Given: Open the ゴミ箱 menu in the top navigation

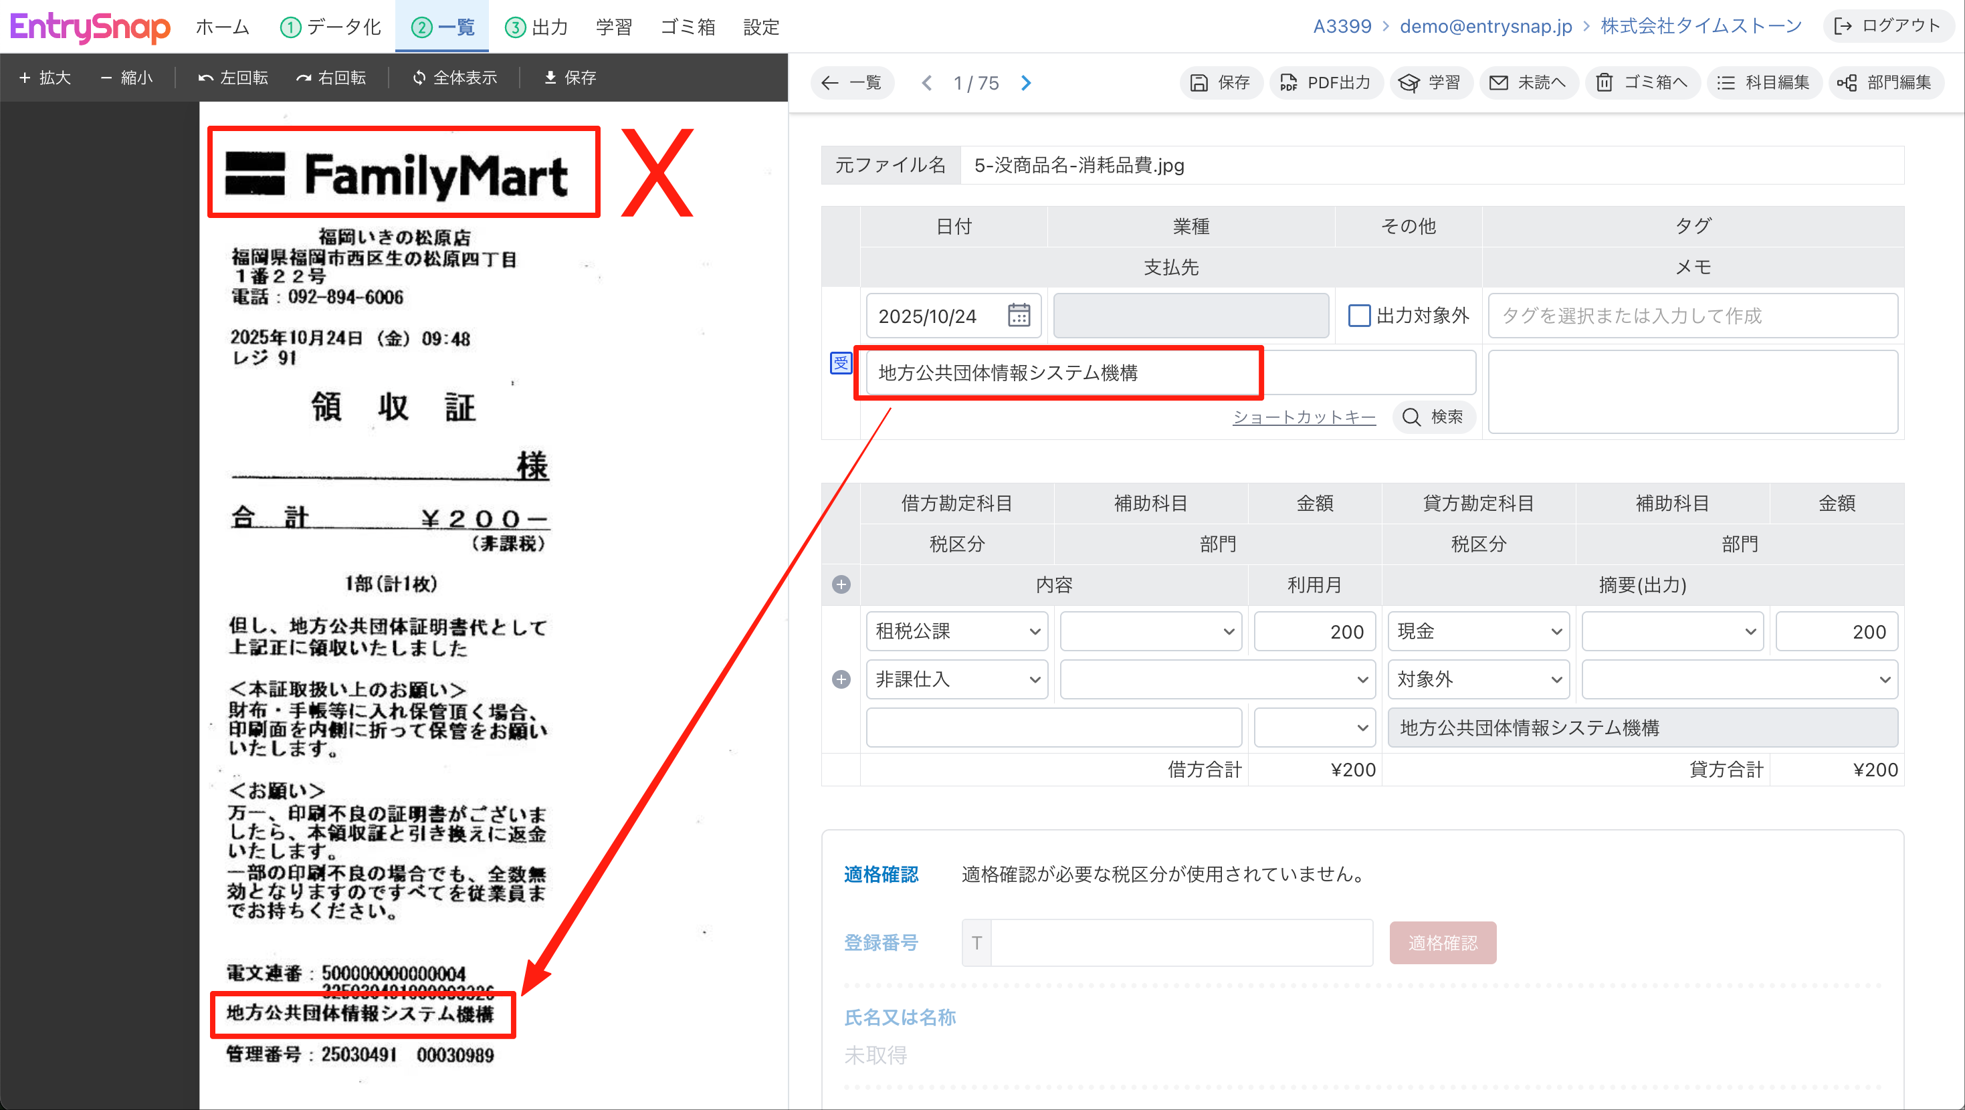Looking at the screenshot, I should pyautogui.click(x=688, y=27).
